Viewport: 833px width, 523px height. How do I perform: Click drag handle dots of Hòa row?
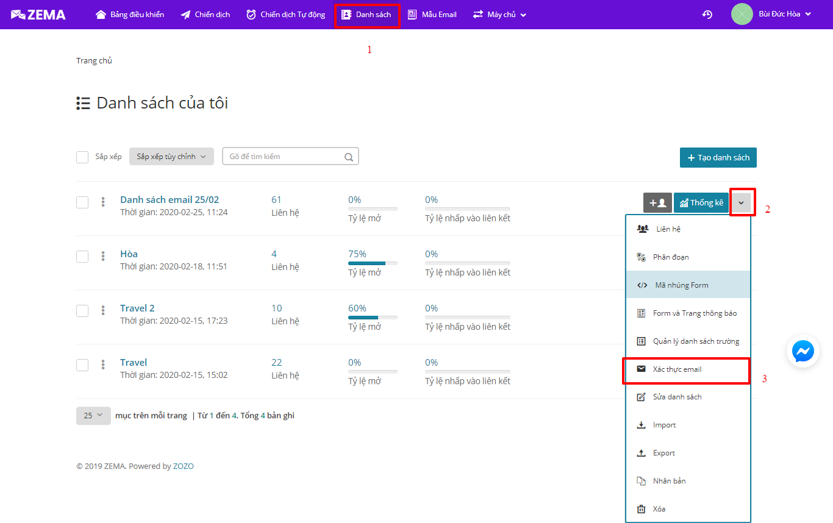pyautogui.click(x=103, y=256)
